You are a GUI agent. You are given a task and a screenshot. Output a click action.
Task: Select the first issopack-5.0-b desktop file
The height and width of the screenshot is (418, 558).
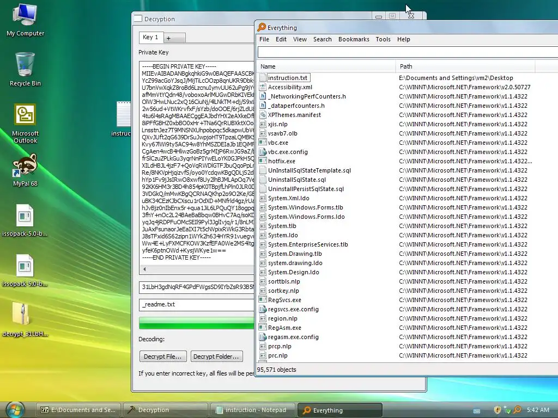pyautogui.click(x=24, y=220)
